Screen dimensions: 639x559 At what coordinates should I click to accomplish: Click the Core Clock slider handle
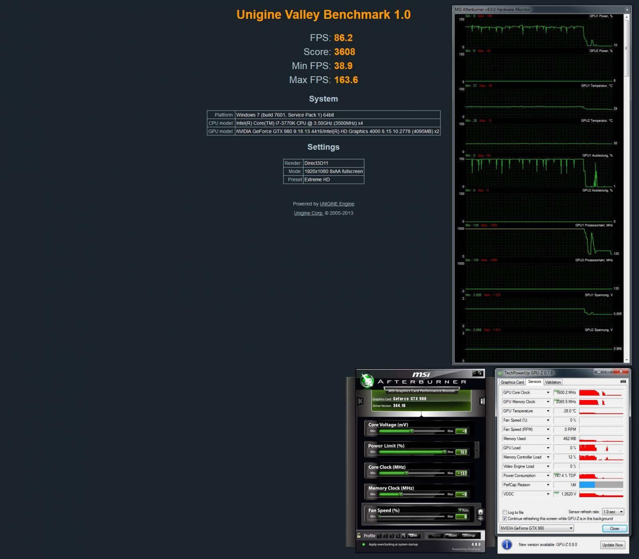click(x=407, y=473)
